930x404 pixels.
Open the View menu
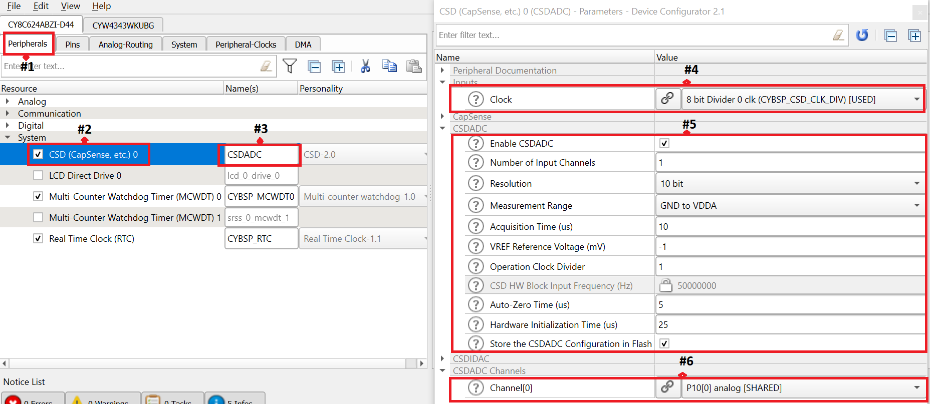pos(71,6)
